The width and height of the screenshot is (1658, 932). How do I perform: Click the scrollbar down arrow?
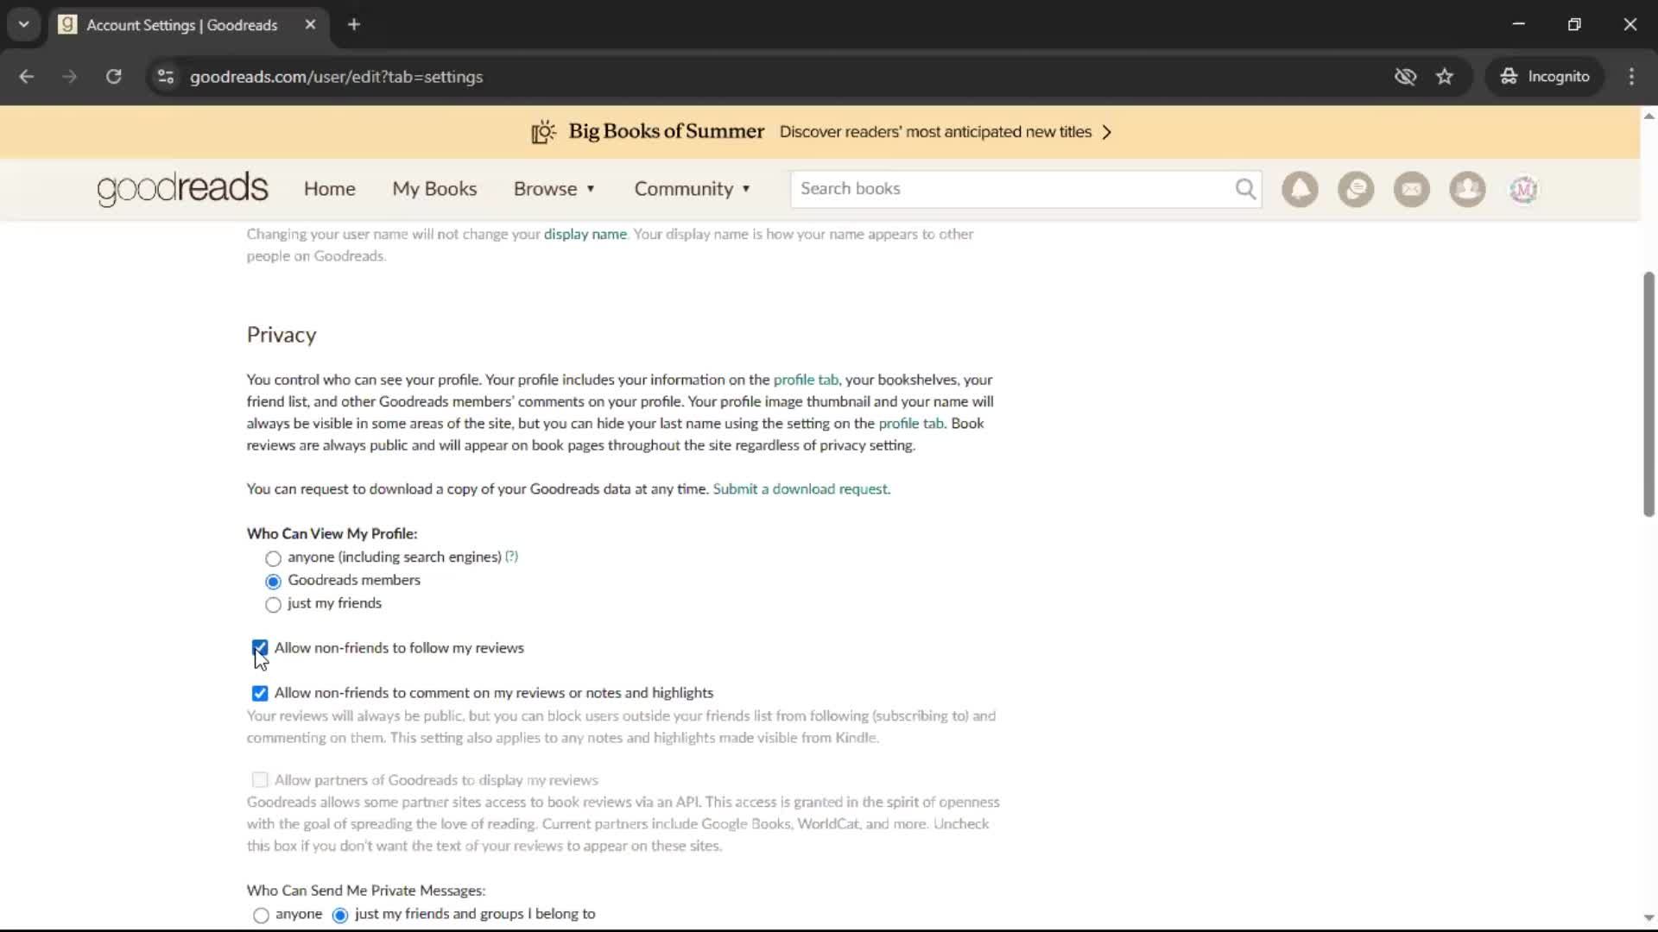click(x=1649, y=918)
